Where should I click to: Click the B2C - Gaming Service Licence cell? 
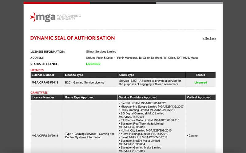pyautogui.click(x=91, y=82)
